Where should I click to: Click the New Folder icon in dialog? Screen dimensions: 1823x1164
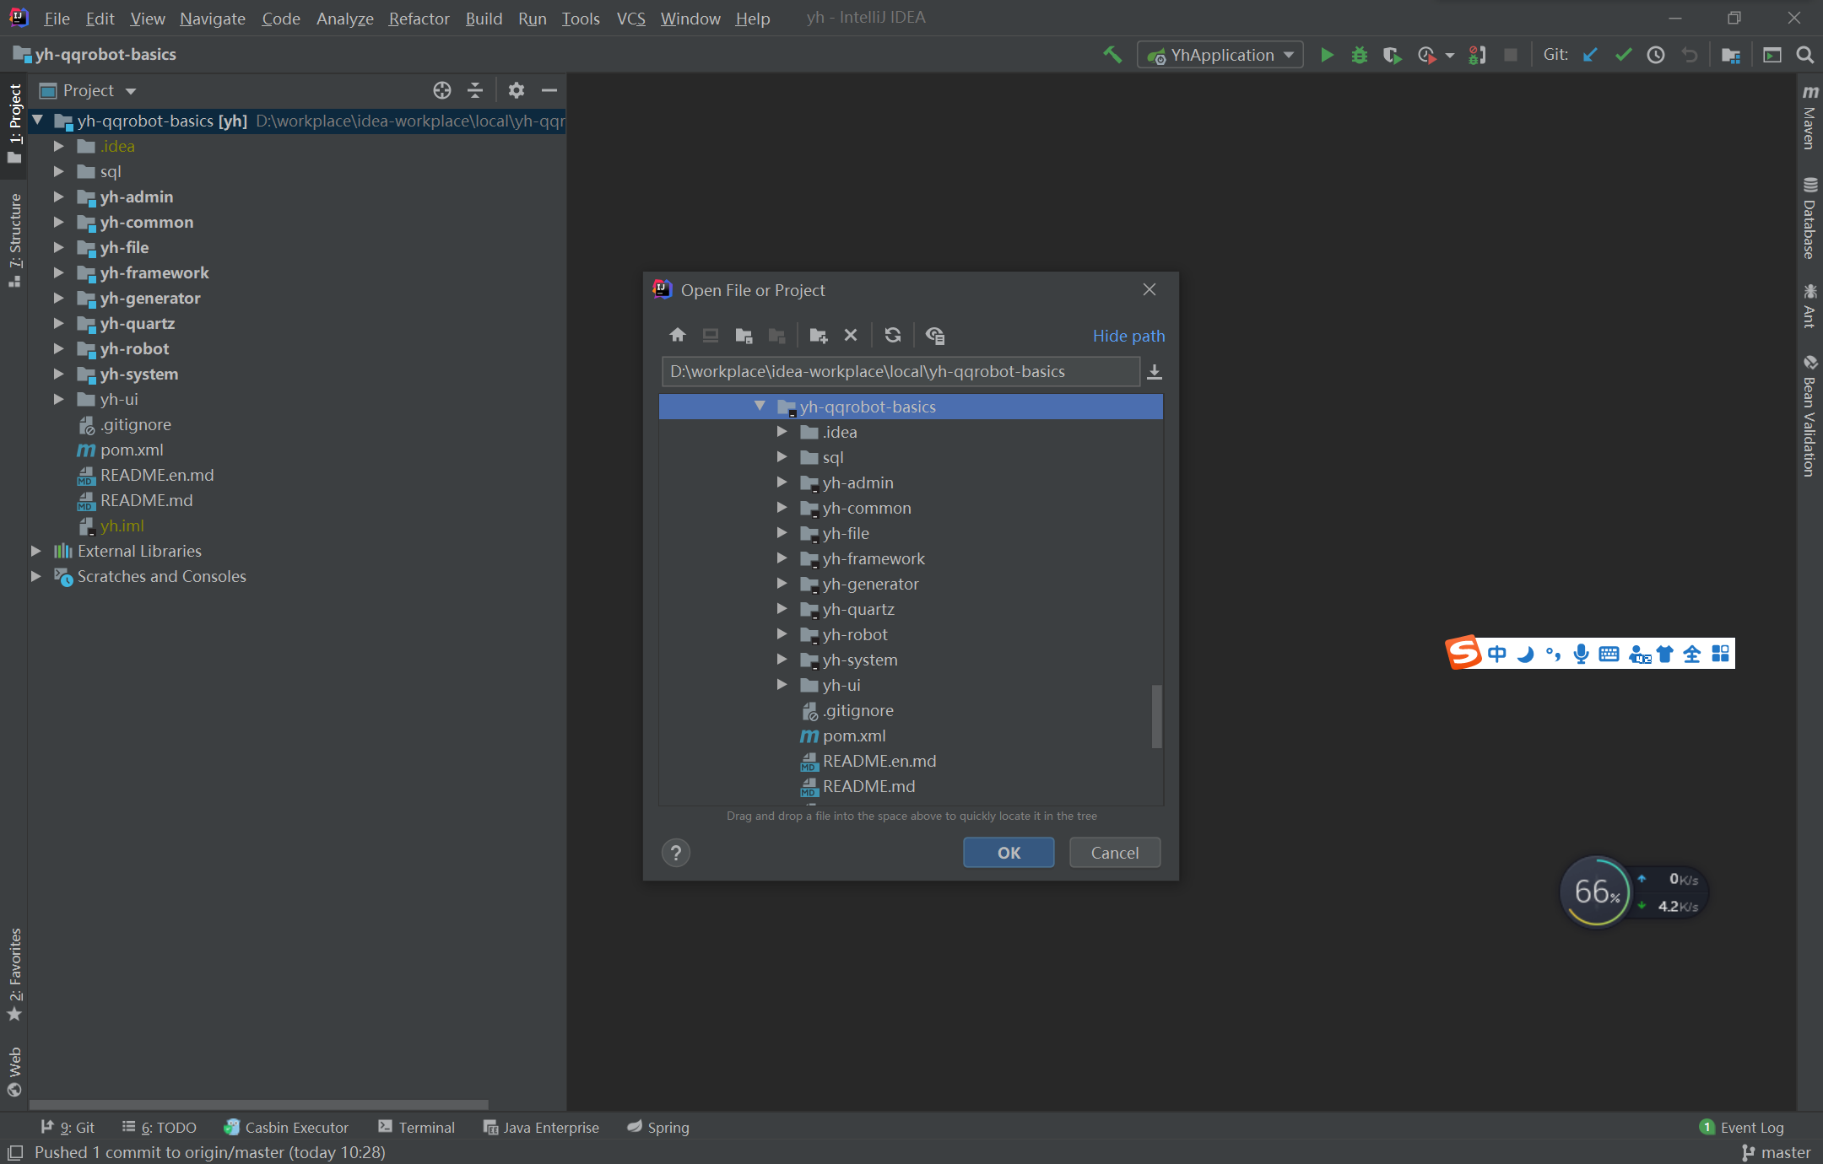tap(818, 336)
